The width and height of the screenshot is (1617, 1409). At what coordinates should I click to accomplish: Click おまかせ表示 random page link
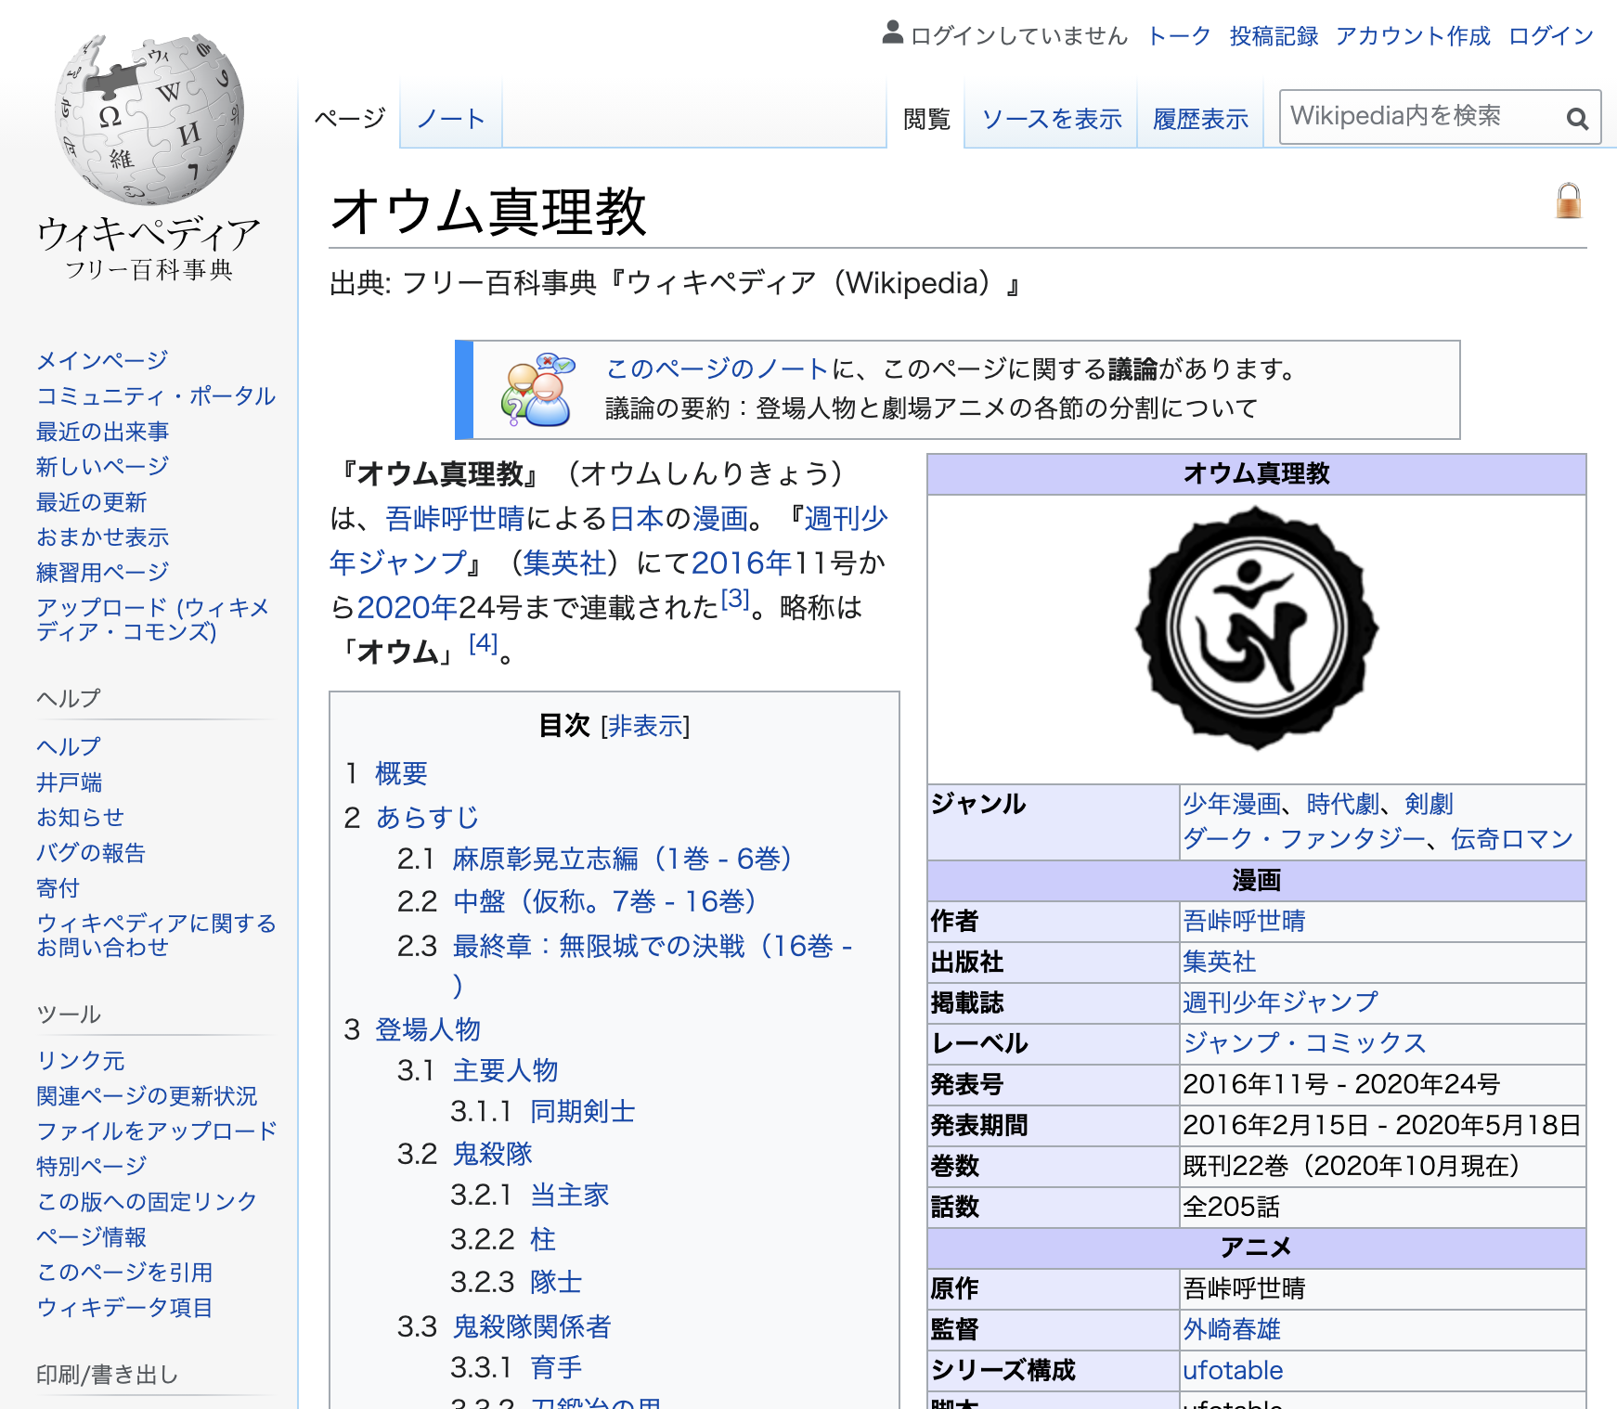102,537
